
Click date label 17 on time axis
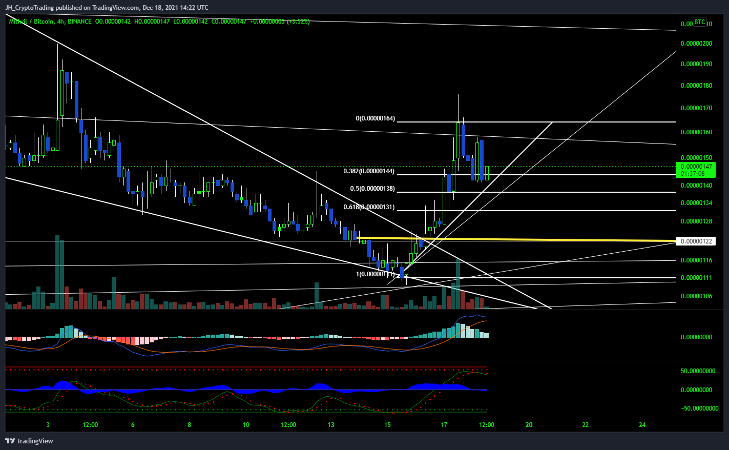pos(444,425)
